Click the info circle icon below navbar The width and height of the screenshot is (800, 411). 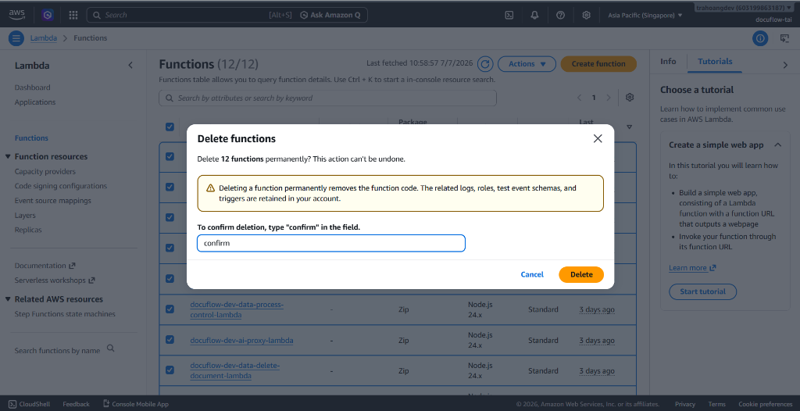coord(760,38)
